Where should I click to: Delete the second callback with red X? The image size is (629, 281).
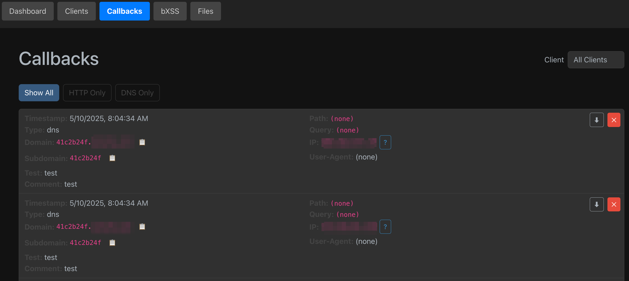[614, 204]
